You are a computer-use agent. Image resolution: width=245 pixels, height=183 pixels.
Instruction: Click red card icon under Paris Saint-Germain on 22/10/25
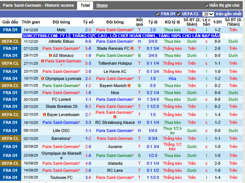115,117
